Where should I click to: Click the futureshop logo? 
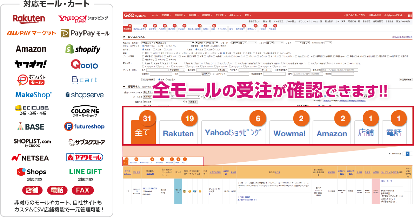(x=84, y=127)
